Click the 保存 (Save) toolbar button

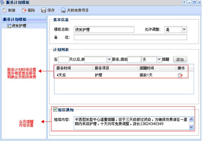click(48, 10)
